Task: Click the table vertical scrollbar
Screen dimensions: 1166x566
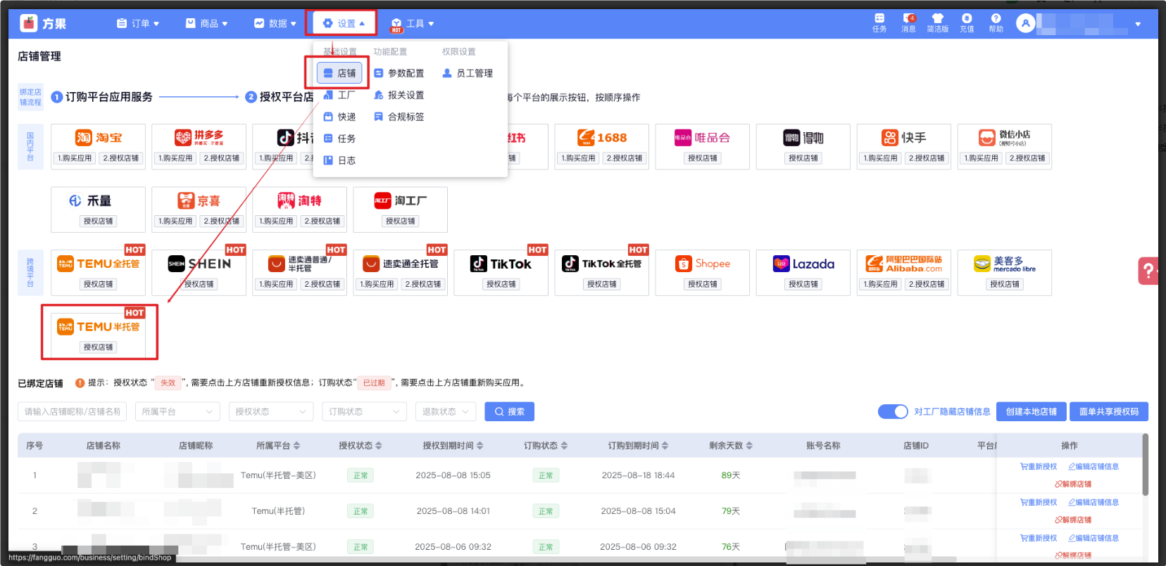Action: click(x=1145, y=465)
